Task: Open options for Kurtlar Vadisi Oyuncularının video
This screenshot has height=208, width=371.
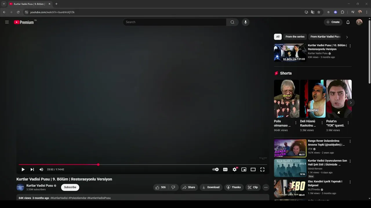Action: point(350,161)
